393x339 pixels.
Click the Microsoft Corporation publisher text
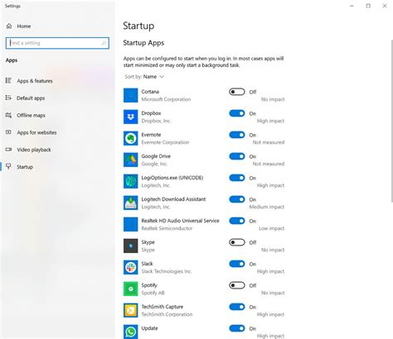click(x=166, y=99)
